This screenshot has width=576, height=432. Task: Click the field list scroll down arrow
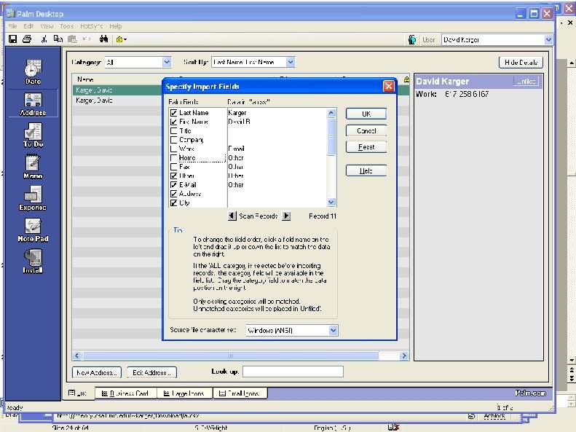(331, 202)
